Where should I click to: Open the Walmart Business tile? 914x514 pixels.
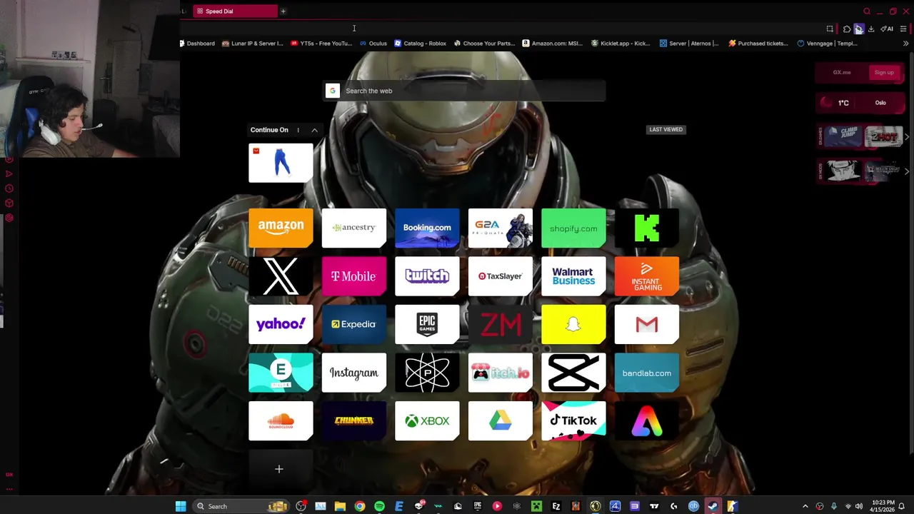(x=573, y=276)
